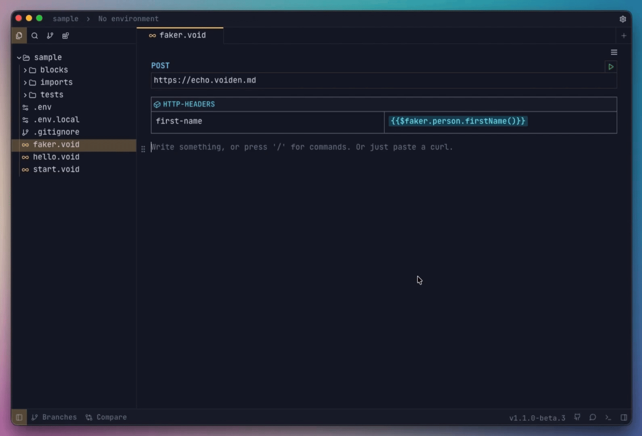Open the search panel icon
This screenshot has width=642, height=436.
[35, 36]
